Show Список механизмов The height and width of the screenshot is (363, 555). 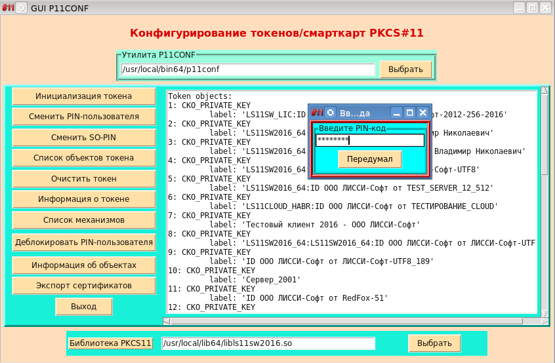pos(84,220)
